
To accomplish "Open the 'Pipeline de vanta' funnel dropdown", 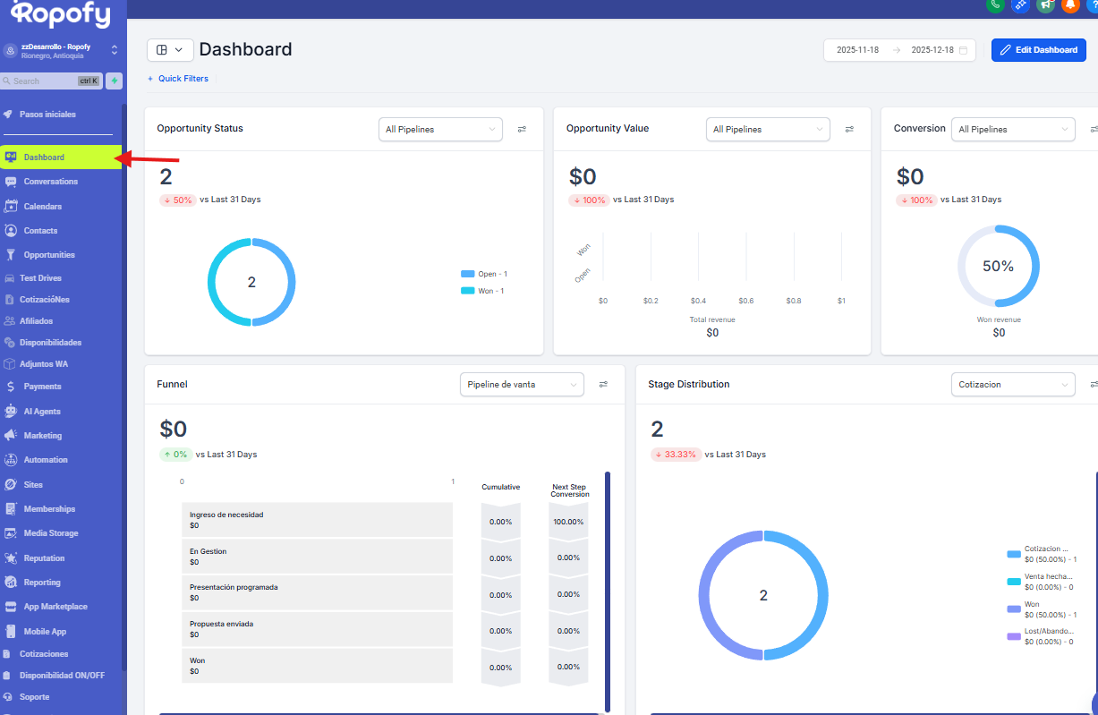I will pos(522,384).
